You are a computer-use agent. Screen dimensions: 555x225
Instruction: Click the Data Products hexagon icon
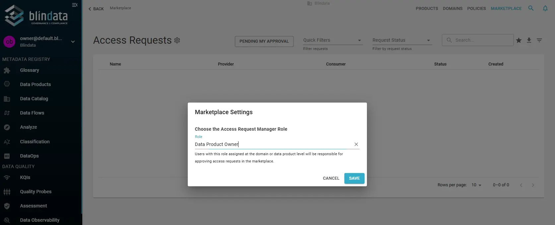[7, 84]
